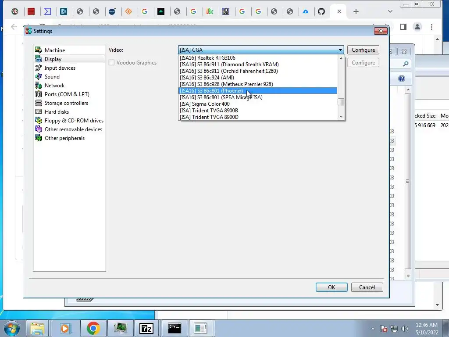Click the dropdown list scrollbar thumb
This screenshot has width=449, height=337.
coord(341,102)
